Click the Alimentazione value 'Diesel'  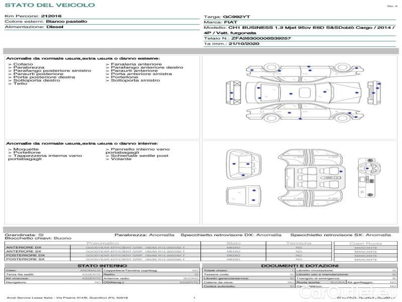pos(55,27)
